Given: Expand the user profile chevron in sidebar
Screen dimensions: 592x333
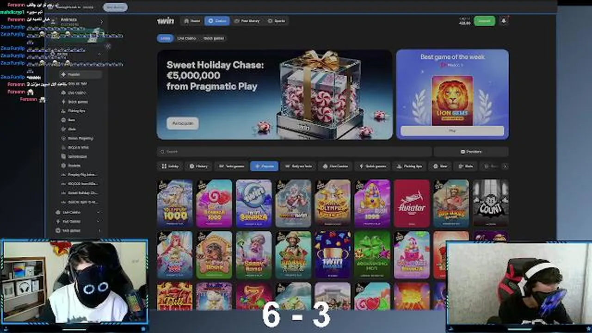Looking at the screenshot, I should [101, 22].
